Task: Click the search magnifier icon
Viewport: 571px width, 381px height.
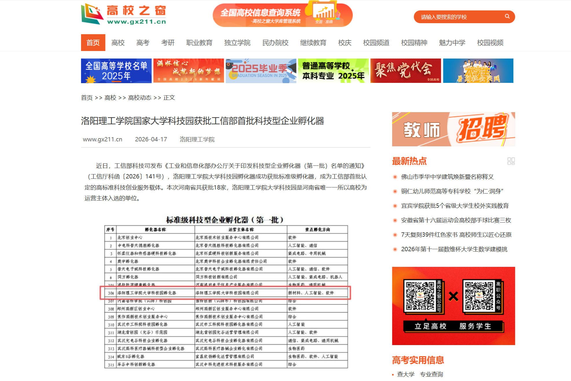Action: pos(507,17)
